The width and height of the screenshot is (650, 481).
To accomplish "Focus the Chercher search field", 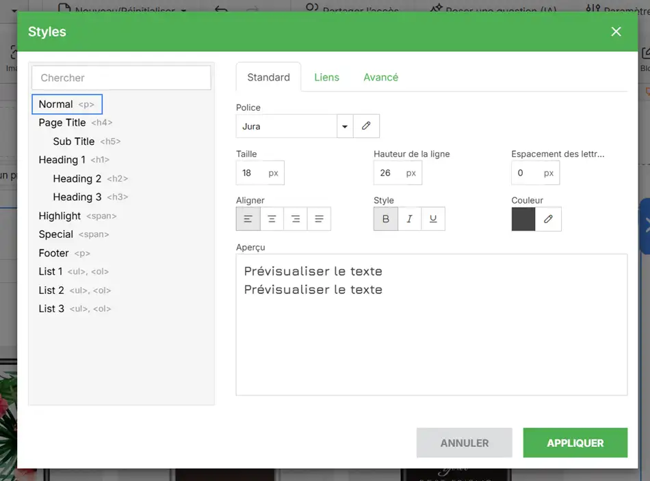I will coord(122,77).
